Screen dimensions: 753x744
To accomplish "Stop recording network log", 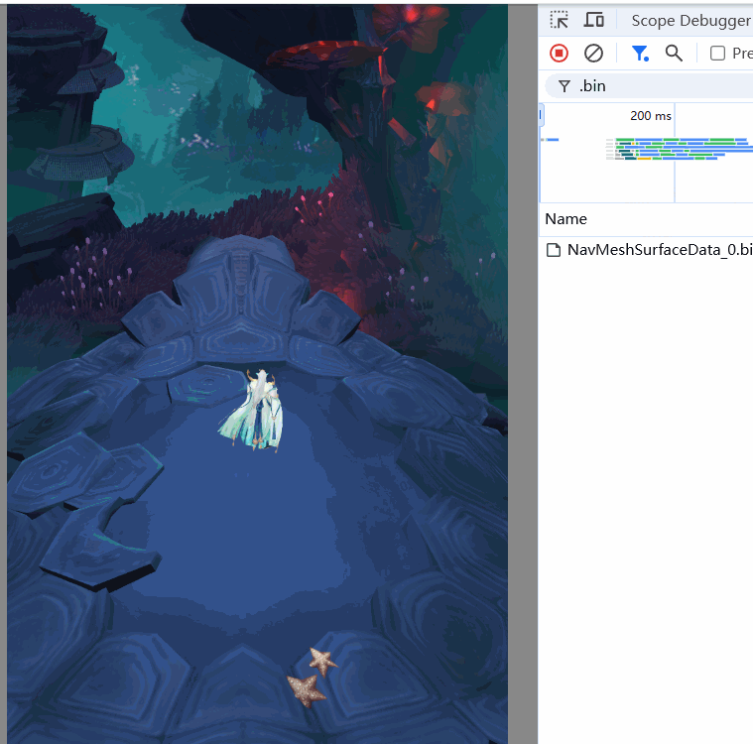I will 559,53.
